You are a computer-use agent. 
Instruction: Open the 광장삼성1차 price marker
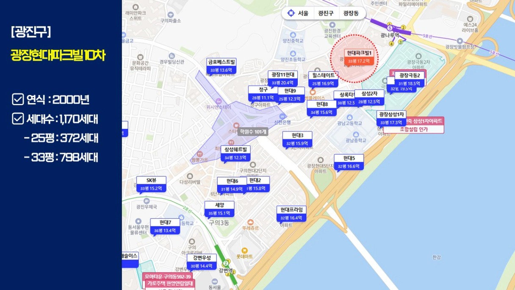click(x=391, y=118)
